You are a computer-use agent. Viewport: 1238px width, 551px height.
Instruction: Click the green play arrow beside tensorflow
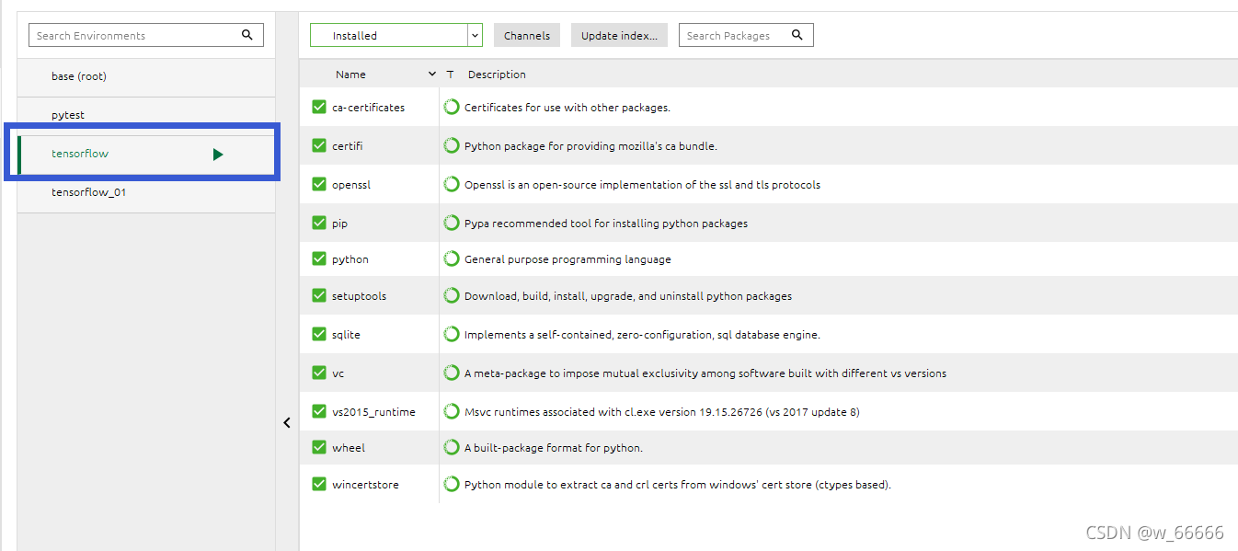pos(218,155)
